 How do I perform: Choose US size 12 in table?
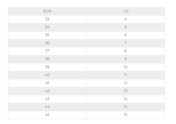(126, 83)
